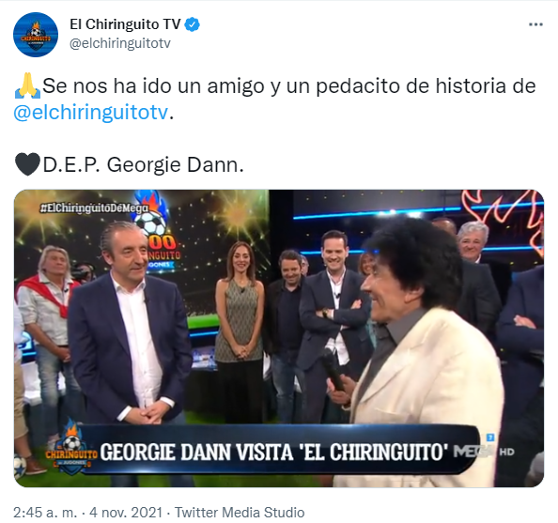Open the Twitter Media Studio source link
The width and height of the screenshot is (558, 523).
[x=240, y=513]
